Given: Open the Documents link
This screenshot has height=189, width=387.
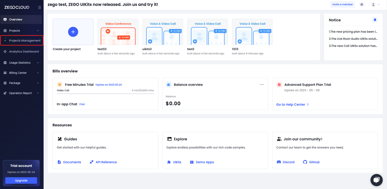Looking at the screenshot, I should (72, 162).
